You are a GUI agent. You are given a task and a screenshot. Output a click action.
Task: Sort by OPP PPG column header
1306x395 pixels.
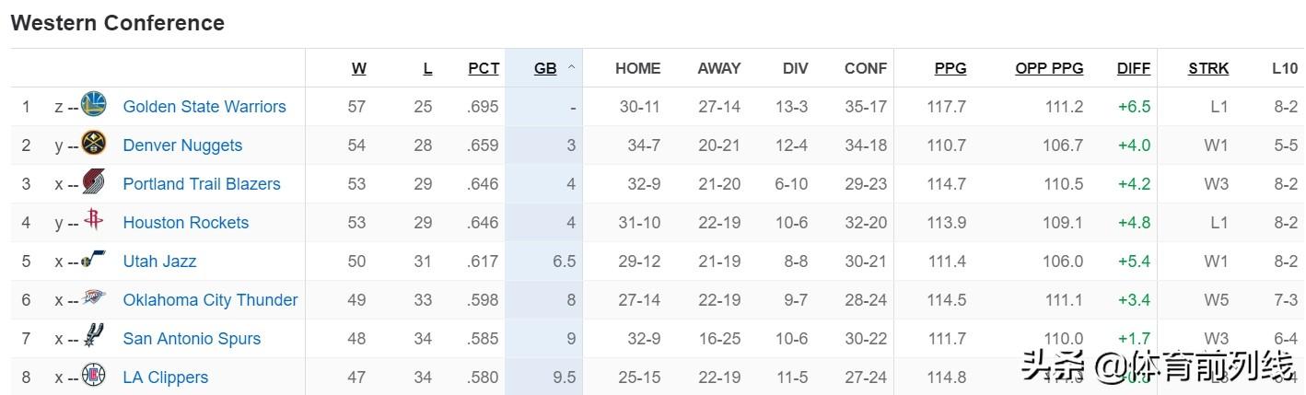pos(1049,68)
